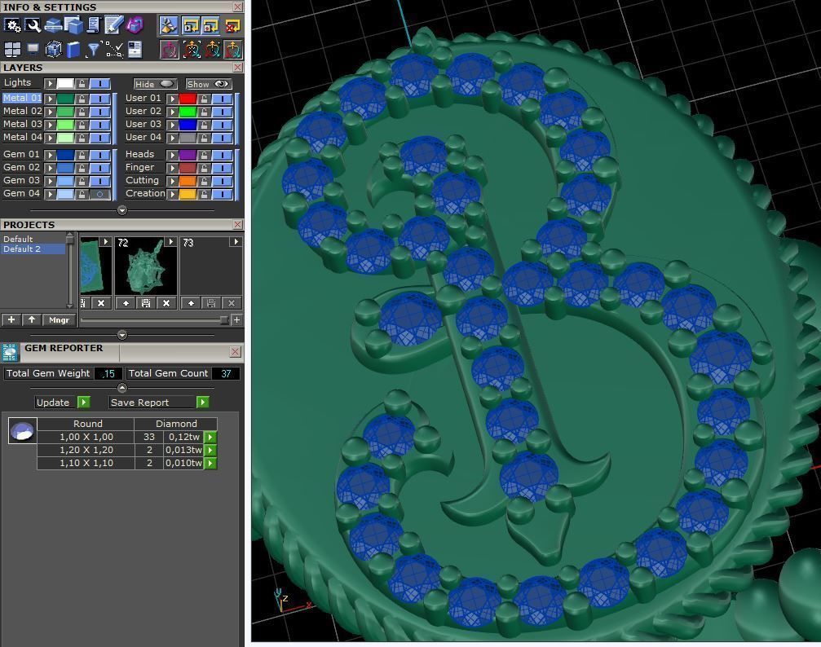Click green arrow for 1,20 X 1,20 row

[210, 450]
